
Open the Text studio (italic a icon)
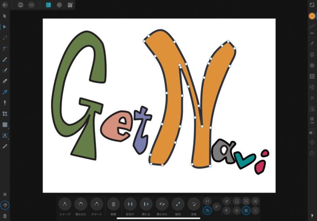point(312,120)
